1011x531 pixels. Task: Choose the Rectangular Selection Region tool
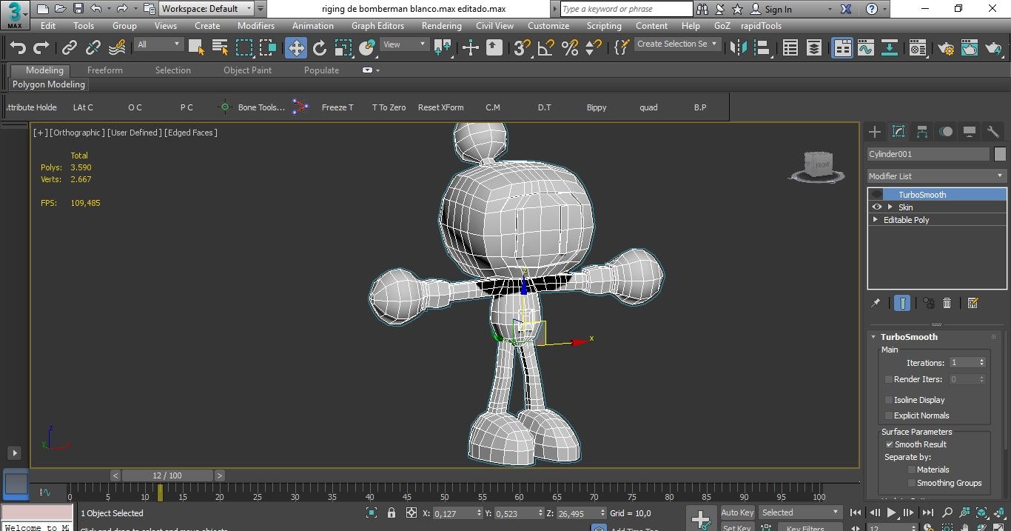244,47
